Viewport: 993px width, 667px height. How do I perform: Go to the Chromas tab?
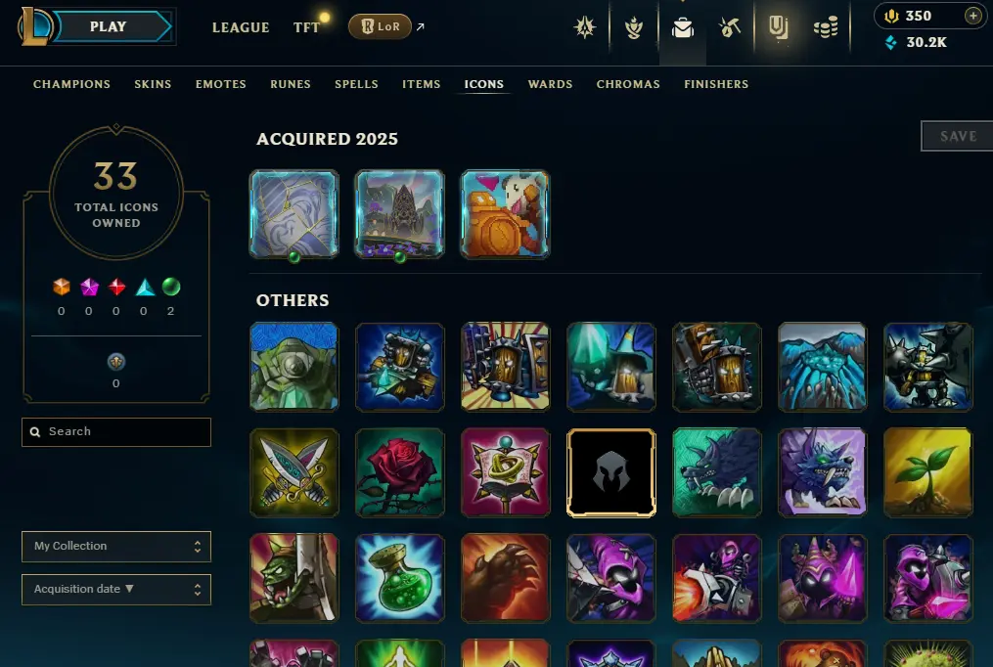point(628,84)
